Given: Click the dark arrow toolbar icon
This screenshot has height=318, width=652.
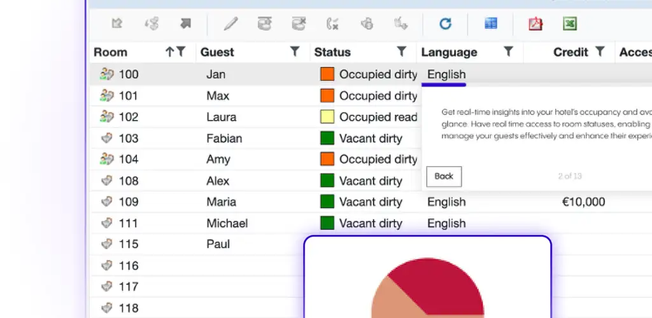Looking at the screenshot, I should pyautogui.click(x=185, y=24).
